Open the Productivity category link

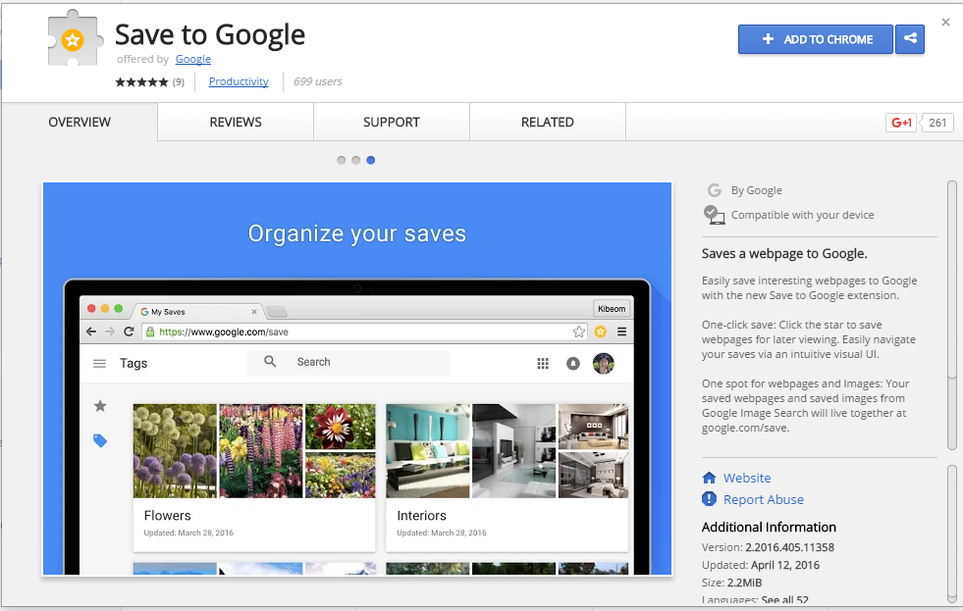(239, 81)
